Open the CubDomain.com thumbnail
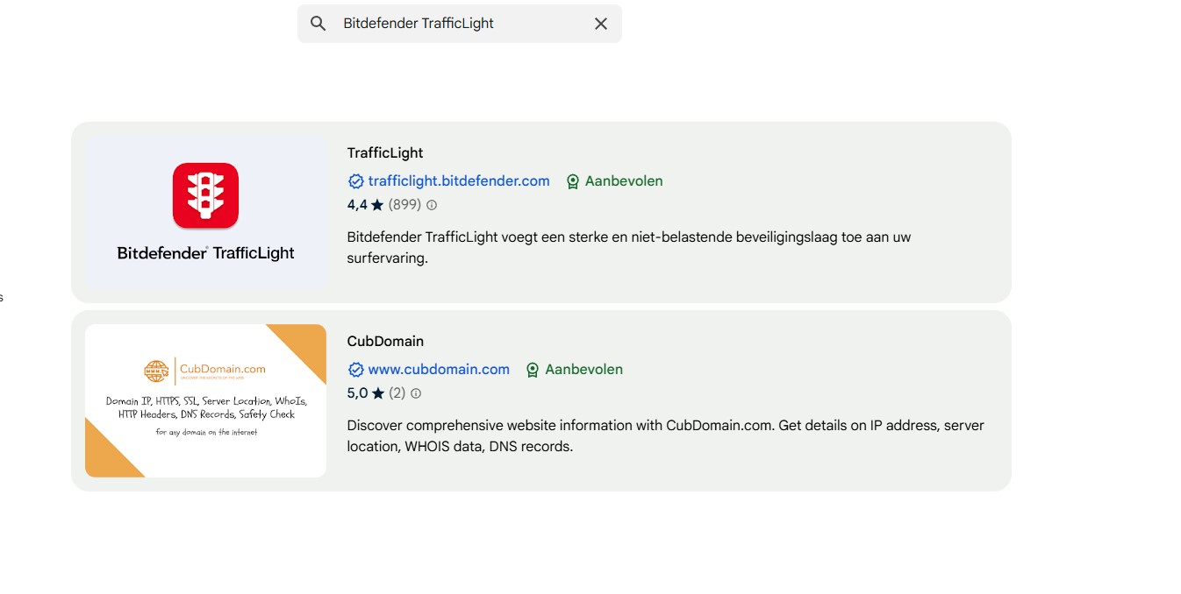This screenshot has width=1181, height=594. pyautogui.click(x=206, y=401)
